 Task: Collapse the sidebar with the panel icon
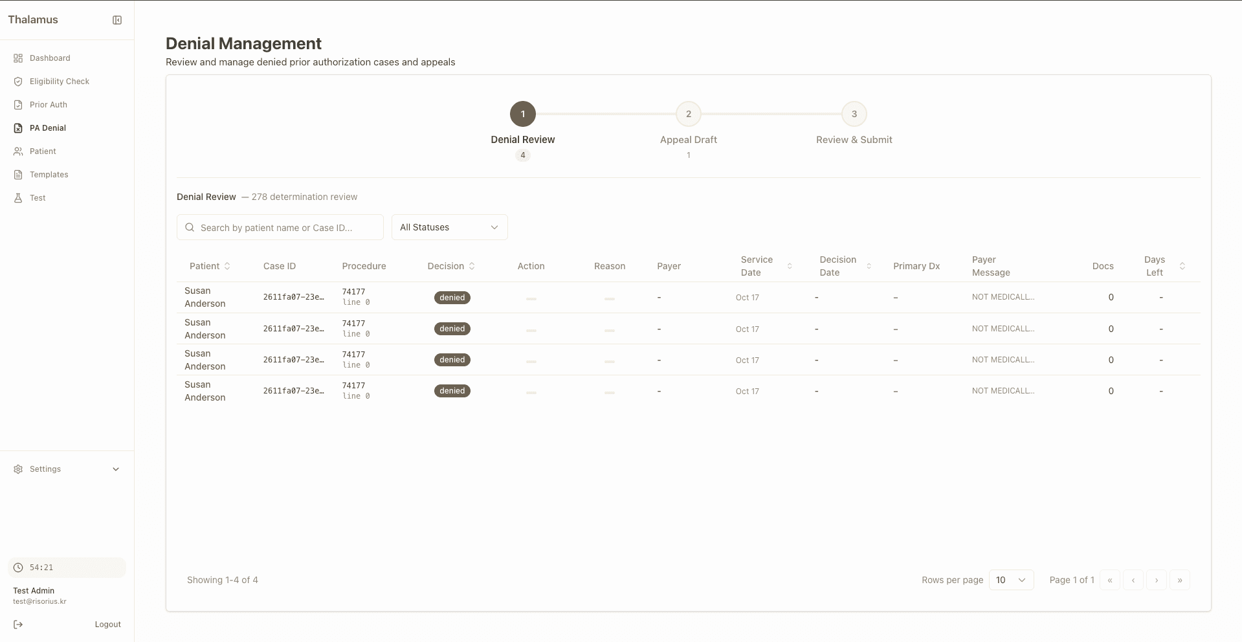[x=117, y=20]
